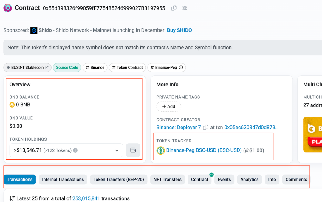
Task: Open the Comments tab
Action: pos(296,180)
